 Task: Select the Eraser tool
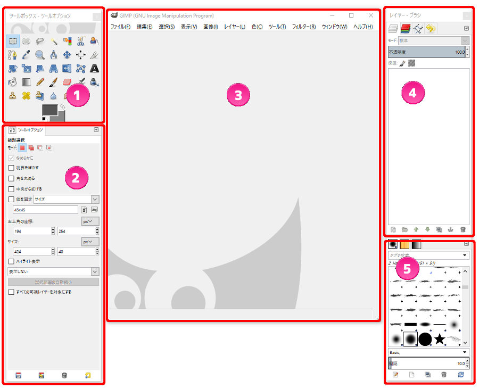[67, 82]
